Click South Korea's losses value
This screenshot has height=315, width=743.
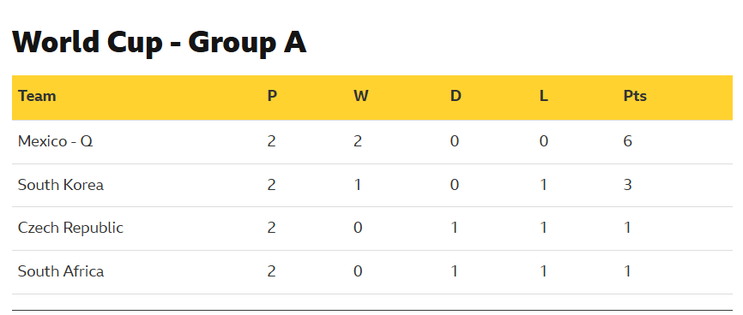(543, 185)
